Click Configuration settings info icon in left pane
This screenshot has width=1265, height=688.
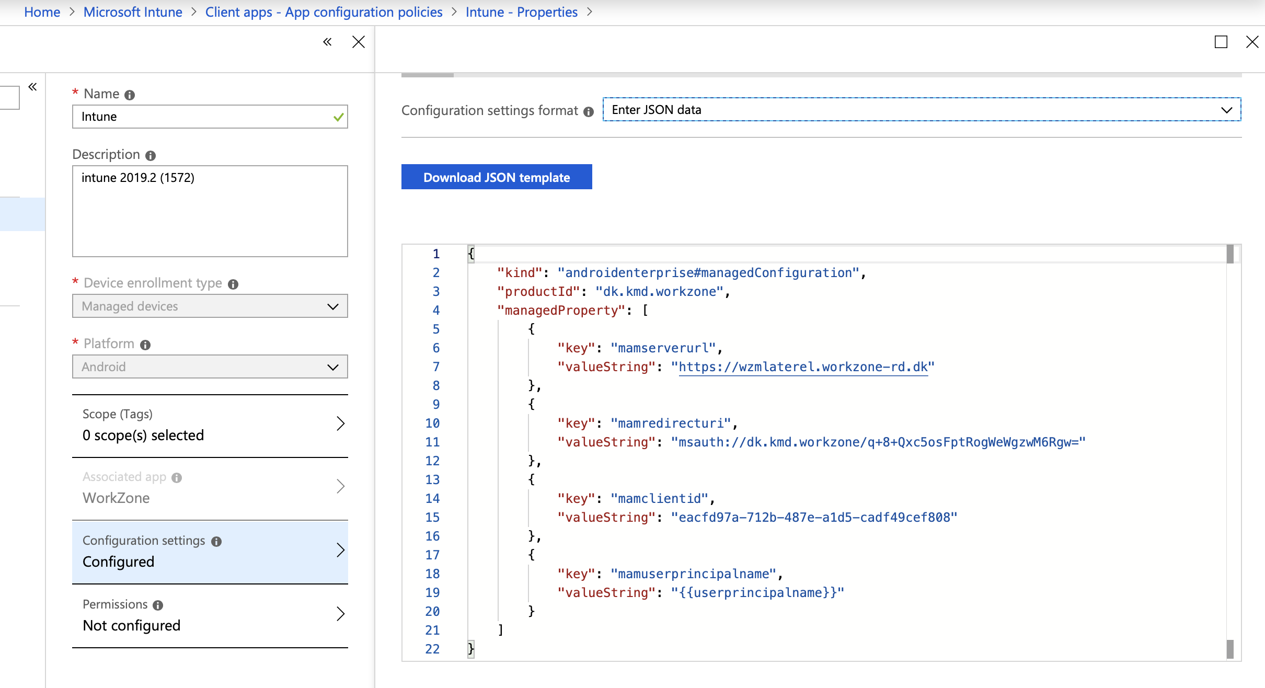pyautogui.click(x=216, y=541)
